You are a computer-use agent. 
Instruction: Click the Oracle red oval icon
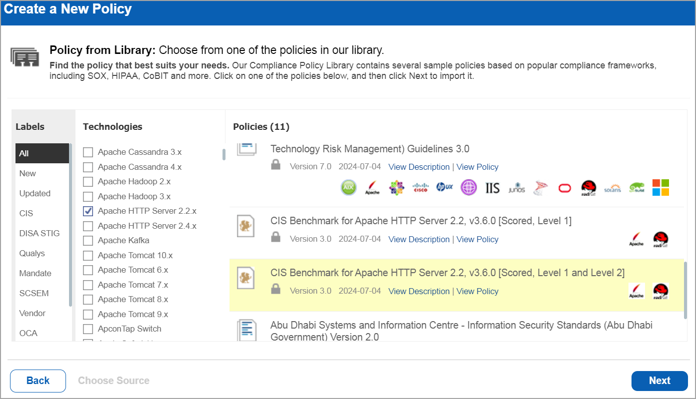tap(564, 188)
